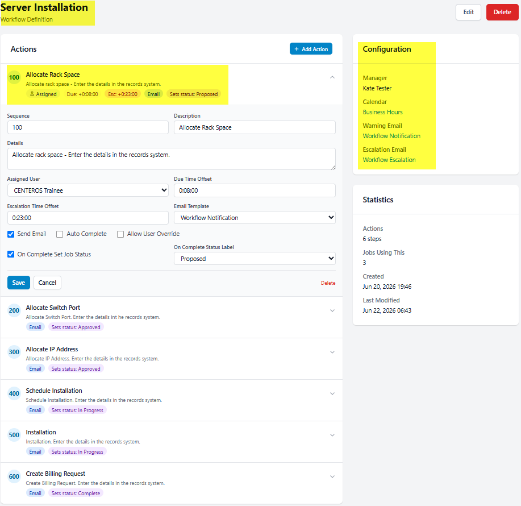Cancel editing the action
The height and width of the screenshot is (506, 521).
pyautogui.click(x=47, y=283)
